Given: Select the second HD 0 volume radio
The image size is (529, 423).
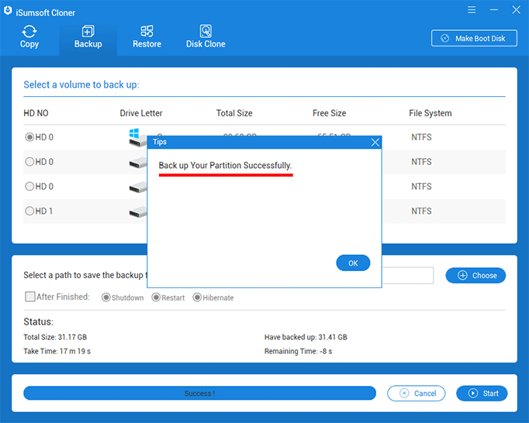Looking at the screenshot, I should (29, 162).
